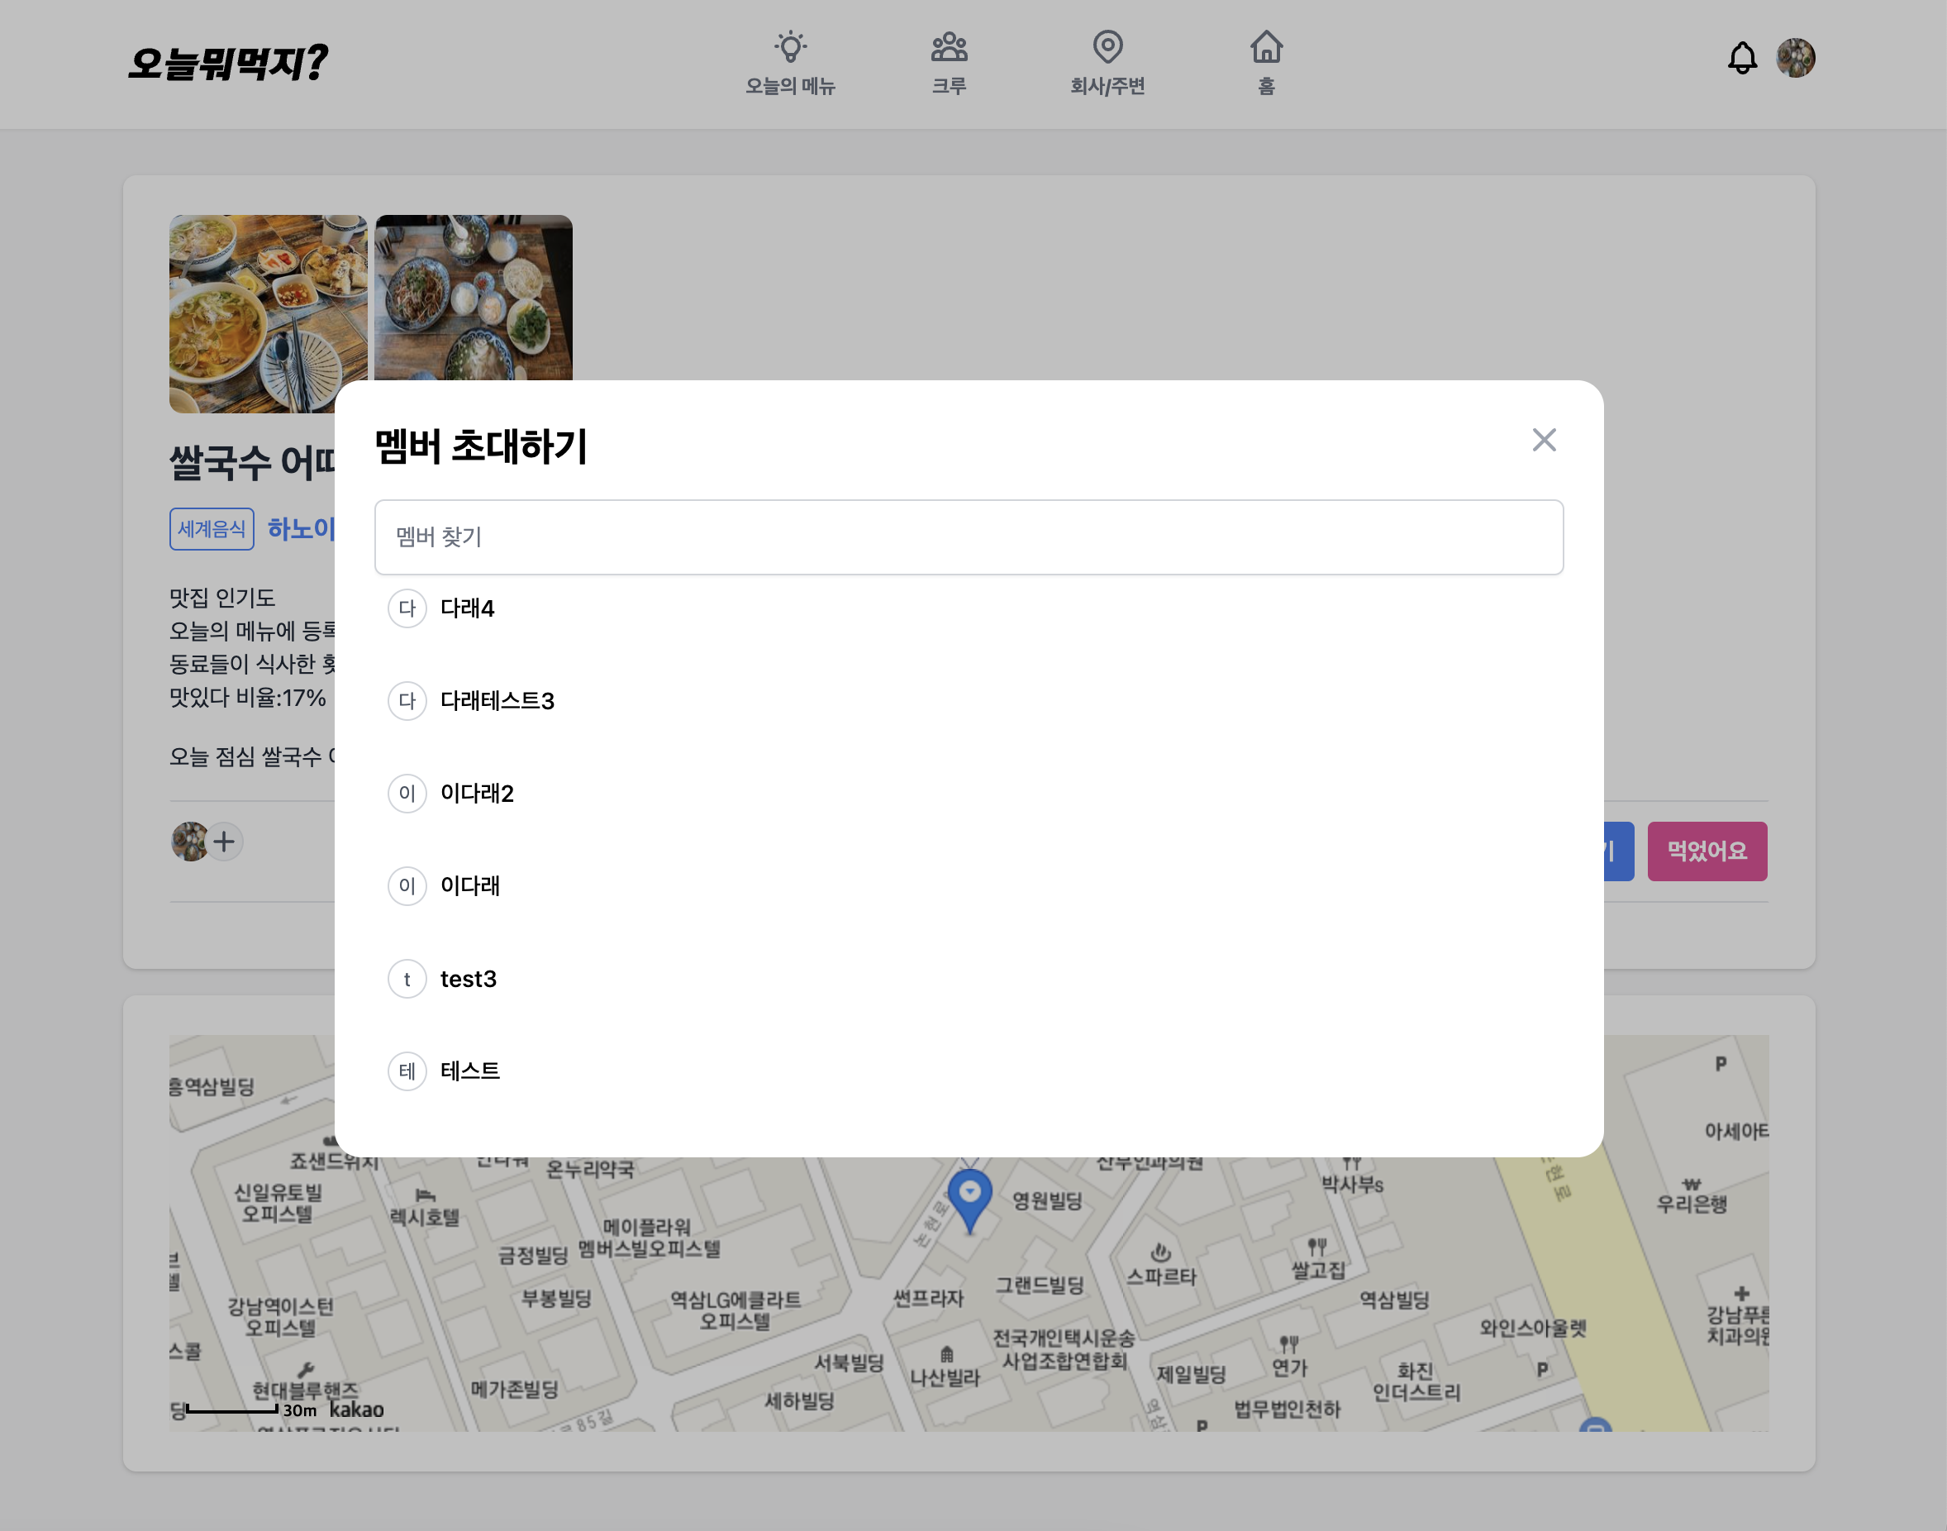Pick member 이다래 in list
Viewport: 1947px width, 1531px height.
tap(469, 885)
